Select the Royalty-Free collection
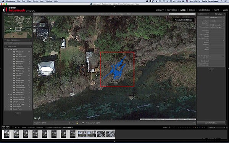The height and width of the screenshot is (143, 229). coord(20,85)
